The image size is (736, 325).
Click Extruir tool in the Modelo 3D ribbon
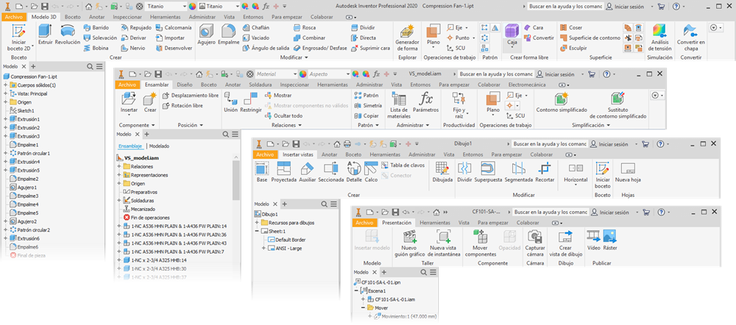(45, 35)
